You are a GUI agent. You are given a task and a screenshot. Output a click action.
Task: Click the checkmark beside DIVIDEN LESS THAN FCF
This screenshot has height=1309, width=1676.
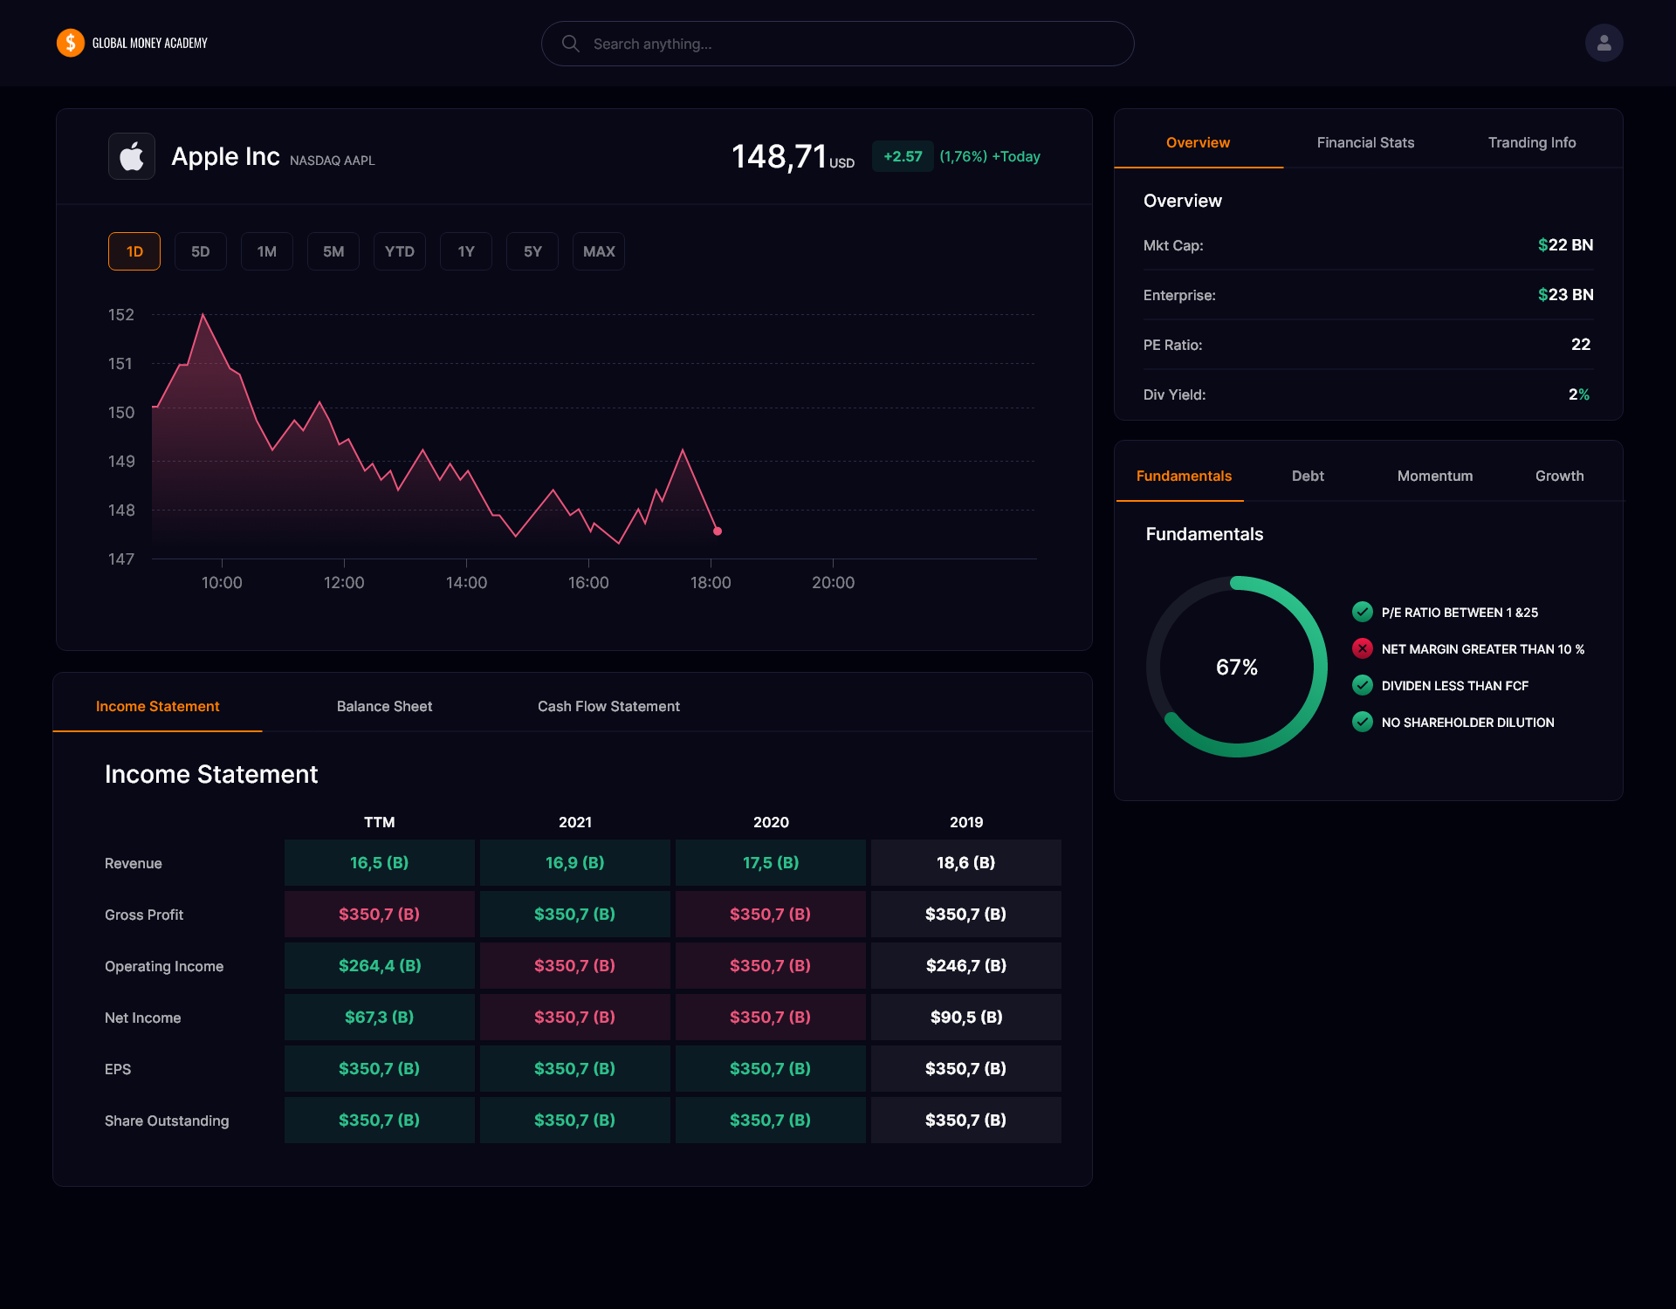[1363, 685]
